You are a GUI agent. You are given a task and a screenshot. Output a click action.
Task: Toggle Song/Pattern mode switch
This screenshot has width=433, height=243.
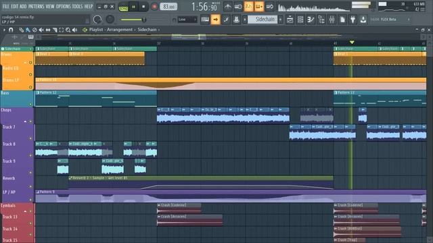pos(123,7)
